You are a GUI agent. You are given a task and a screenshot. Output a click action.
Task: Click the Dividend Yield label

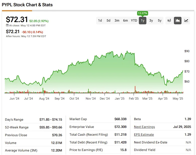point(145,150)
